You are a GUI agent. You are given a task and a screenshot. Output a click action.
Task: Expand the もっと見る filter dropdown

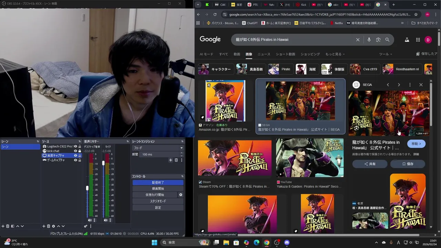pos(335,54)
